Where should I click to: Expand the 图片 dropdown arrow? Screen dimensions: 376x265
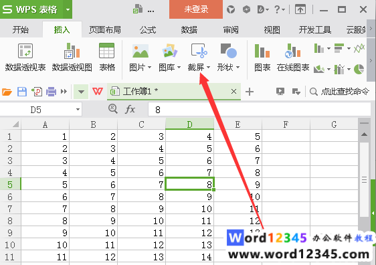tap(149, 68)
